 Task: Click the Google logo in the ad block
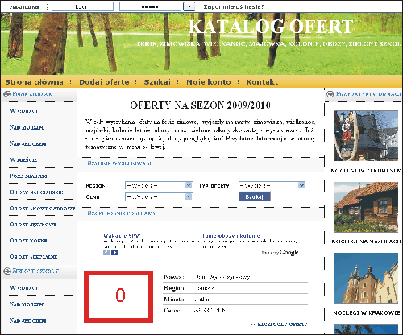[289, 252]
